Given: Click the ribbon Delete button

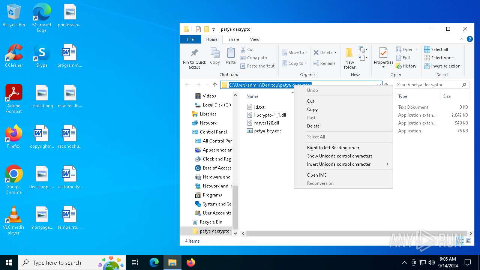Looking at the screenshot, I should click(325, 52).
